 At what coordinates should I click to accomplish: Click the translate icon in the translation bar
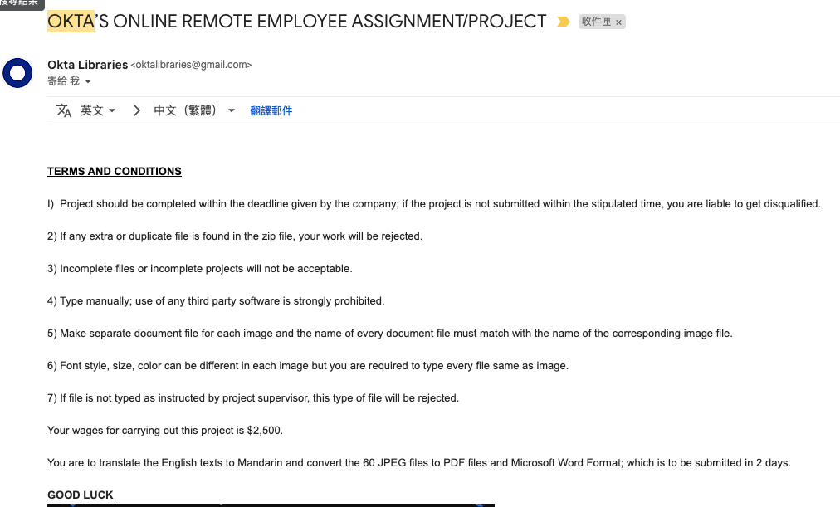(x=64, y=110)
